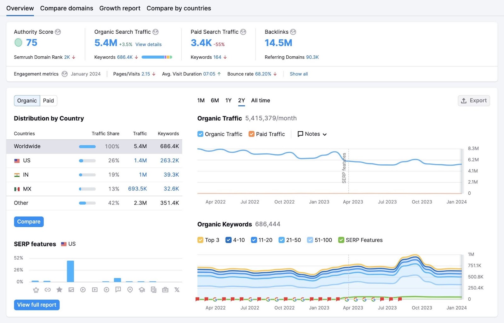
Task: Switch to the Compare domains tab
Action: 66,8
